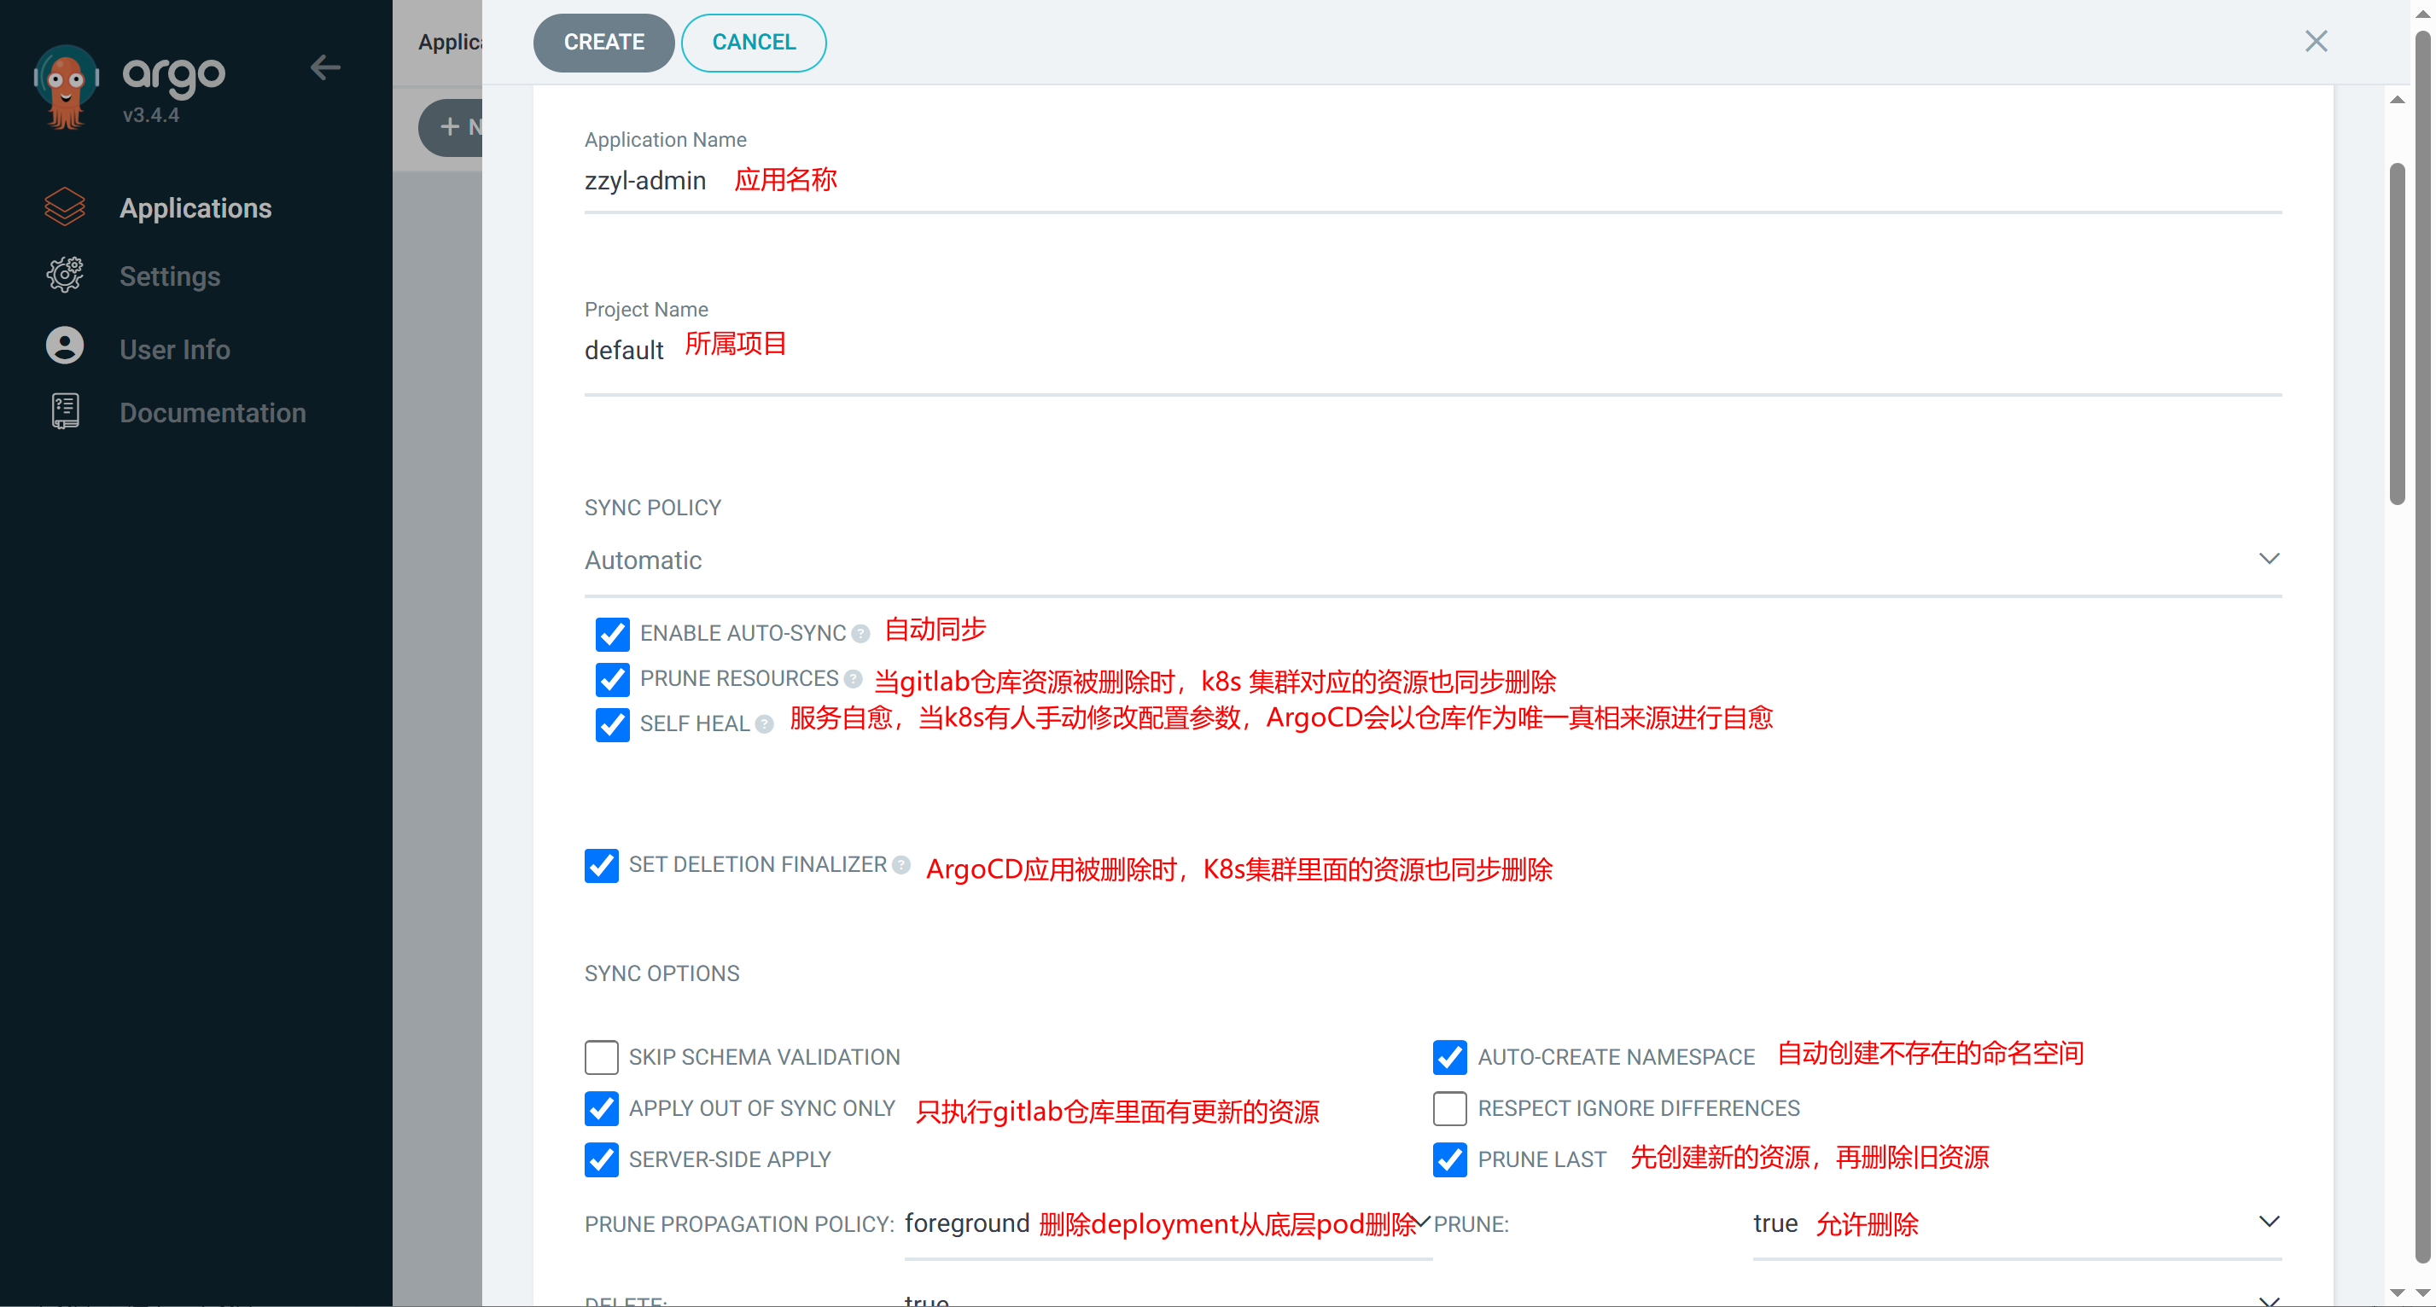This screenshot has height=1307, width=2436.
Task: Close the create panel with X
Action: (2316, 42)
